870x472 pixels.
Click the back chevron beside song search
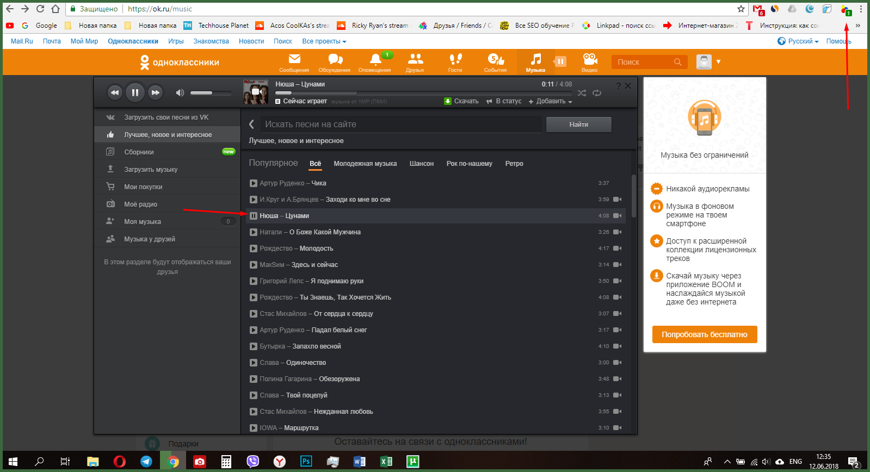pyautogui.click(x=251, y=125)
